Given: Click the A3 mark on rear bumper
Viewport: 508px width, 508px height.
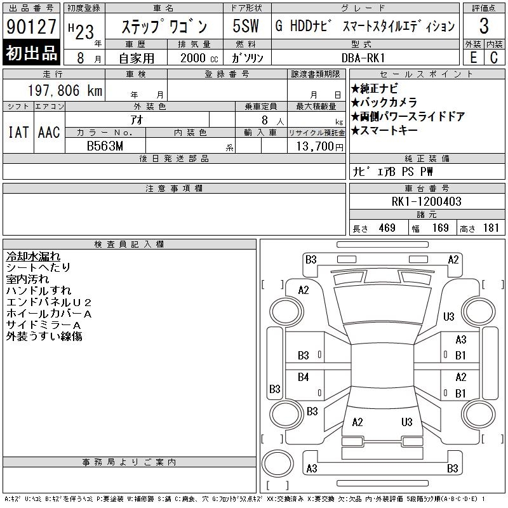Looking at the screenshot, I should click(x=312, y=469).
